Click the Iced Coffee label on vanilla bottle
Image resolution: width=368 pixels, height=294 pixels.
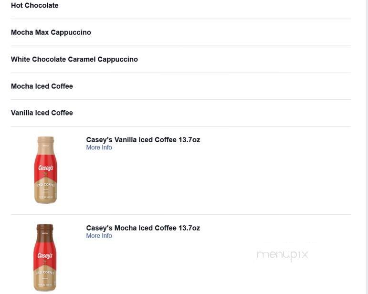[x=45, y=185]
